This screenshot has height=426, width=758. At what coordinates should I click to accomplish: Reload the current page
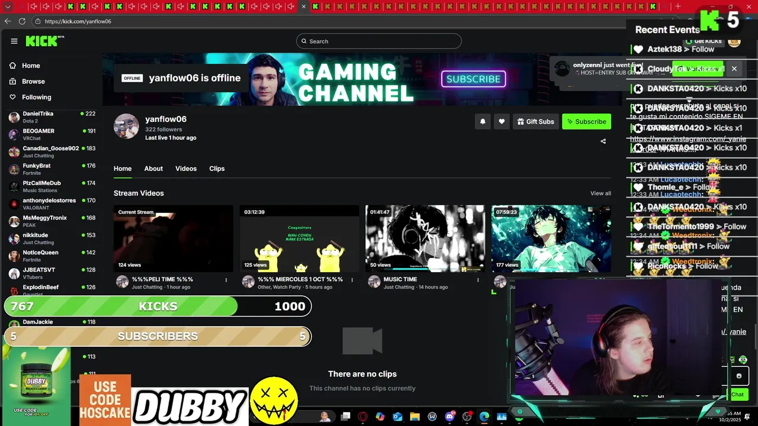coord(22,21)
